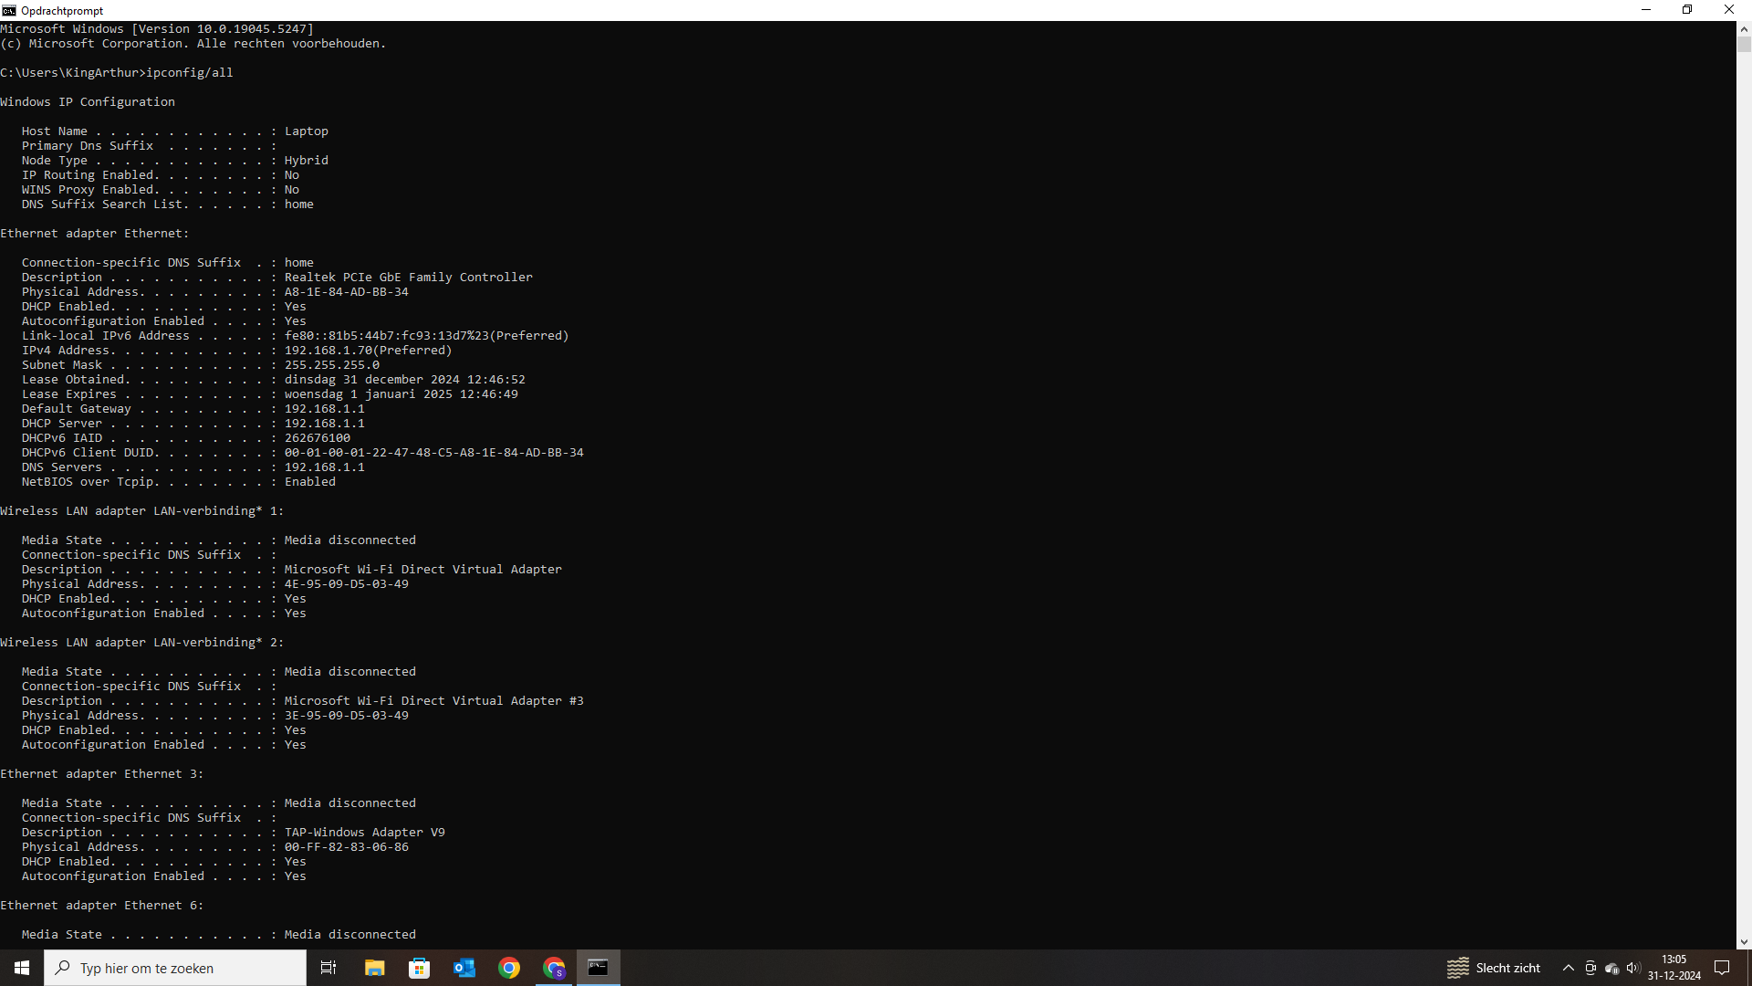Click 'Ethernet adapter Ethernet:' heading
This screenshot has width=1752, height=986.
(95, 233)
